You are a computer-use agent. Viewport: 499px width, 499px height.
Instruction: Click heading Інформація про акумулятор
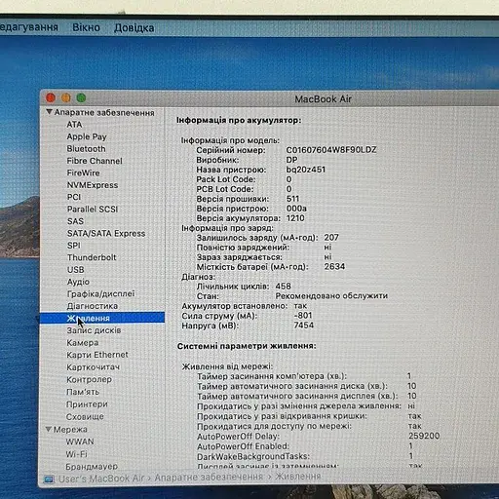pyautogui.click(x=239, y=120)
